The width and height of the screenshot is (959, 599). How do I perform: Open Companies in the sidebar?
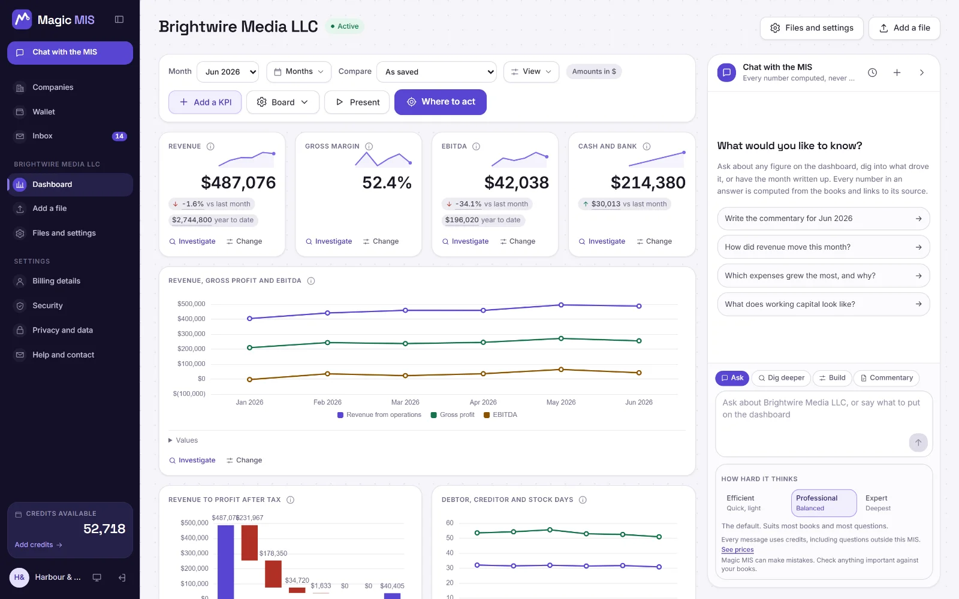pyautogui.click(x=70, y=87)
